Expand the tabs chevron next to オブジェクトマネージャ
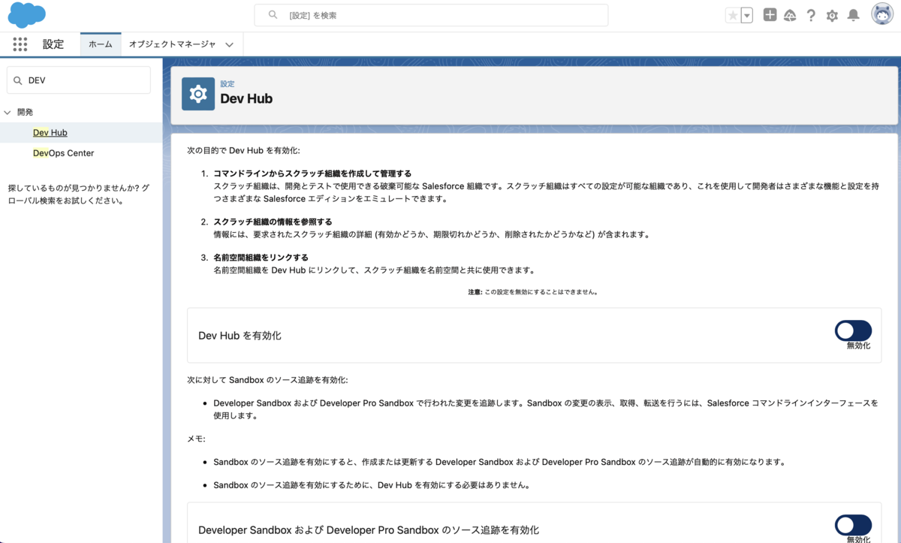 pyautogui.click(x=230, y=45)
